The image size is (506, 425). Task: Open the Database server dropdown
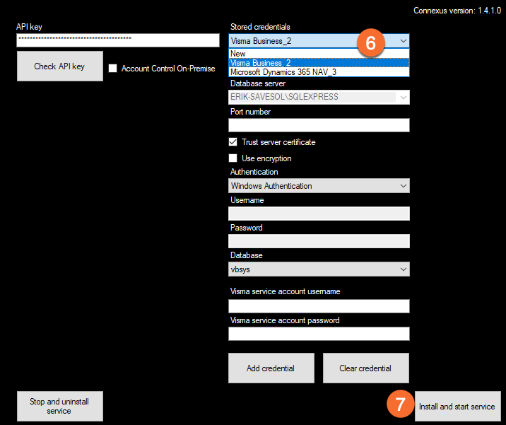point(403,97)
